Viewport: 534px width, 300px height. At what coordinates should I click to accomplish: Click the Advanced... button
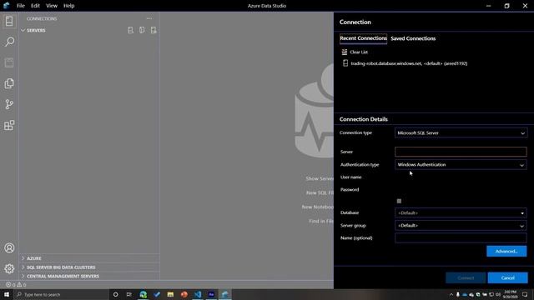tap(506, 252)
